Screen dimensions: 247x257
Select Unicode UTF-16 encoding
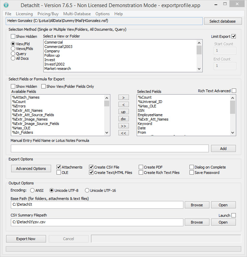tap(87, 190)
